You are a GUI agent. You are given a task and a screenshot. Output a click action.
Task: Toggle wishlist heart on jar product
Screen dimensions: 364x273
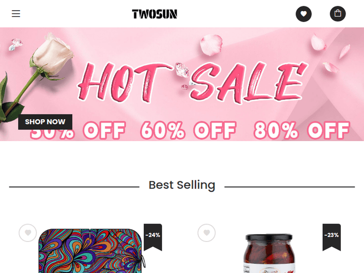point(207,233)
